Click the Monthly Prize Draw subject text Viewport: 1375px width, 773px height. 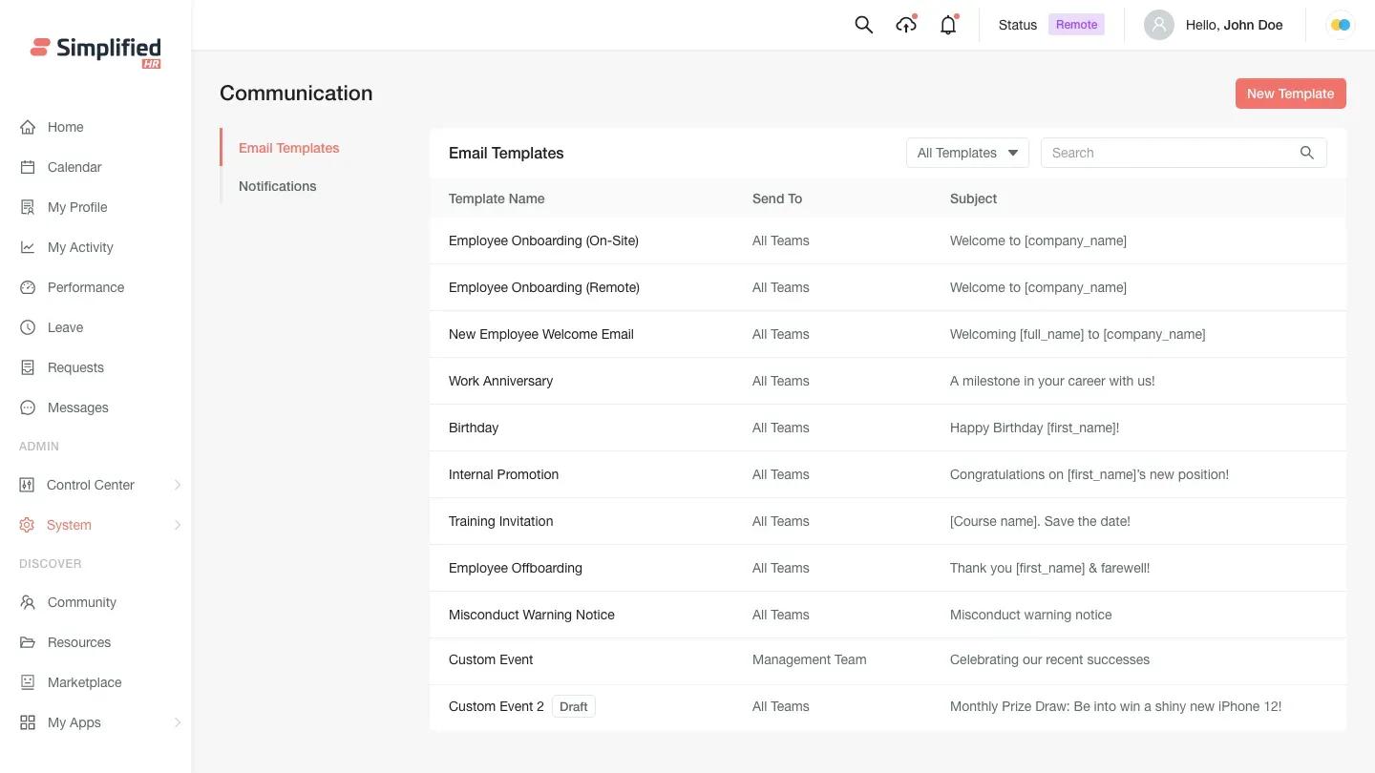[1115, 706]
